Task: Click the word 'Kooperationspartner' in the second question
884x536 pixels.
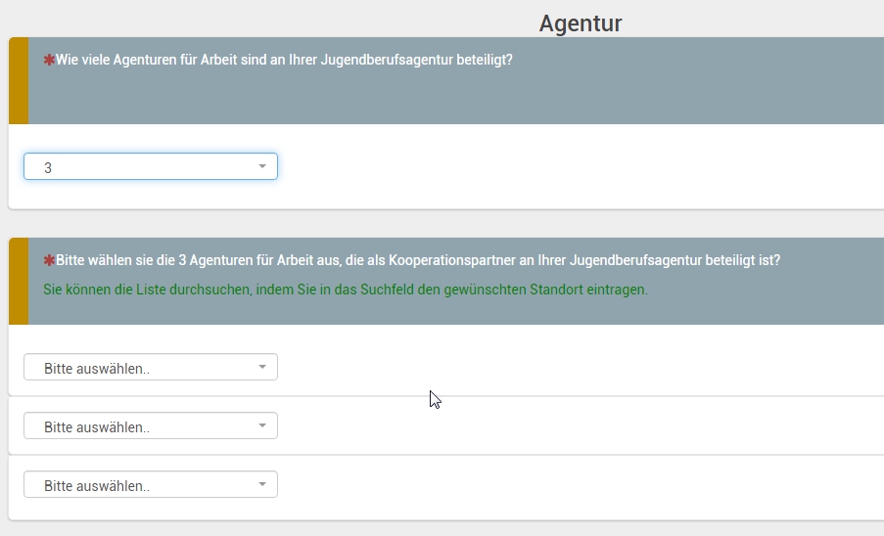Action: point(448,261)
